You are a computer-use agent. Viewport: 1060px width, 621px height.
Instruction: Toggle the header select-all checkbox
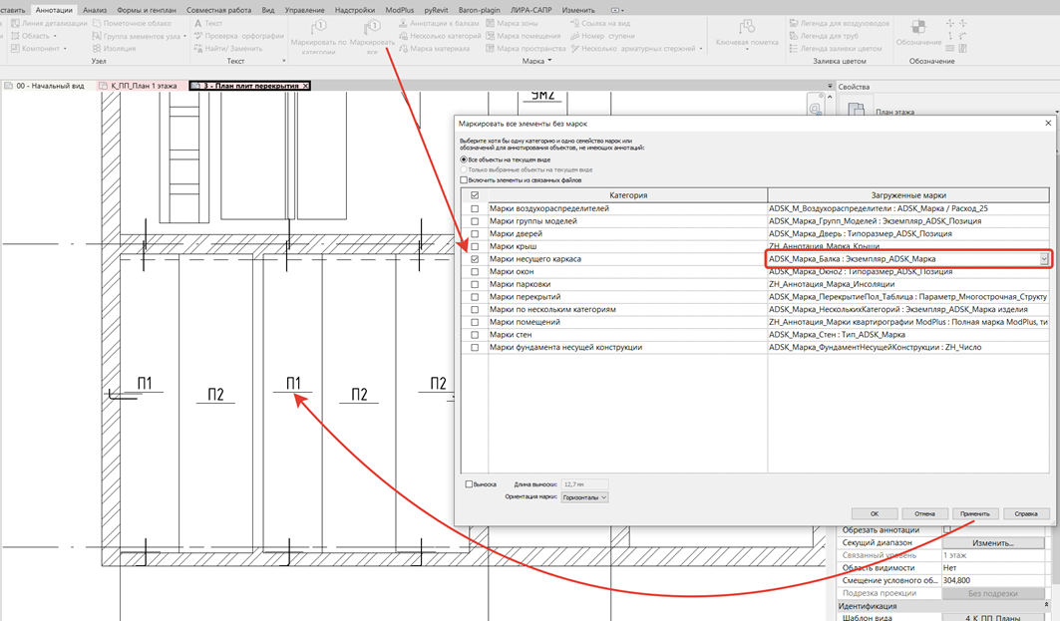pyautogui.click(x=475, y=195)
